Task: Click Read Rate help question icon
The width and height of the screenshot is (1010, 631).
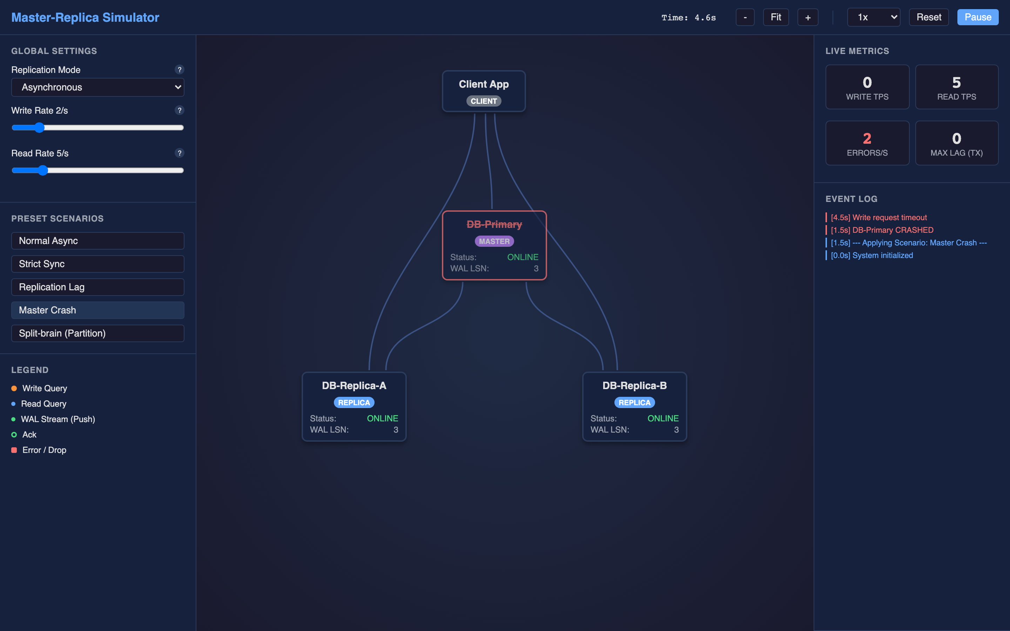Action: (180, 153)
